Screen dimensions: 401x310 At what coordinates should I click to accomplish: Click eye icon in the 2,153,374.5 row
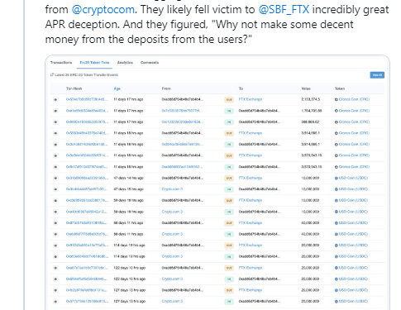point(55,99)
